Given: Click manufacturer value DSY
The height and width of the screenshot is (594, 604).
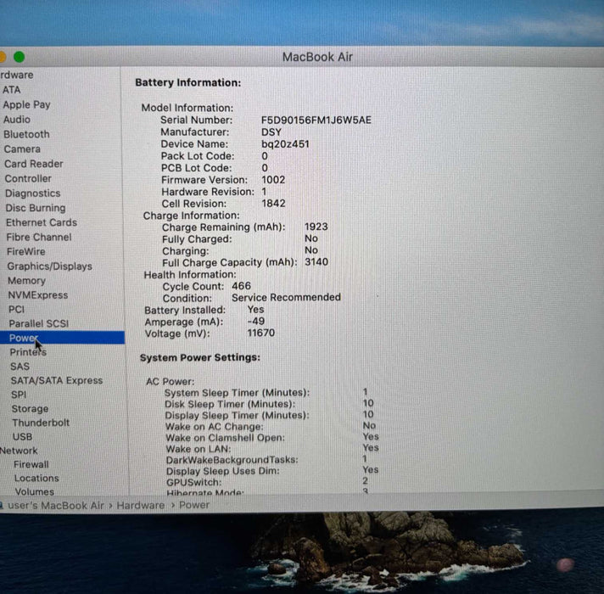Looking at the screenshot, I should pos(271,132).
